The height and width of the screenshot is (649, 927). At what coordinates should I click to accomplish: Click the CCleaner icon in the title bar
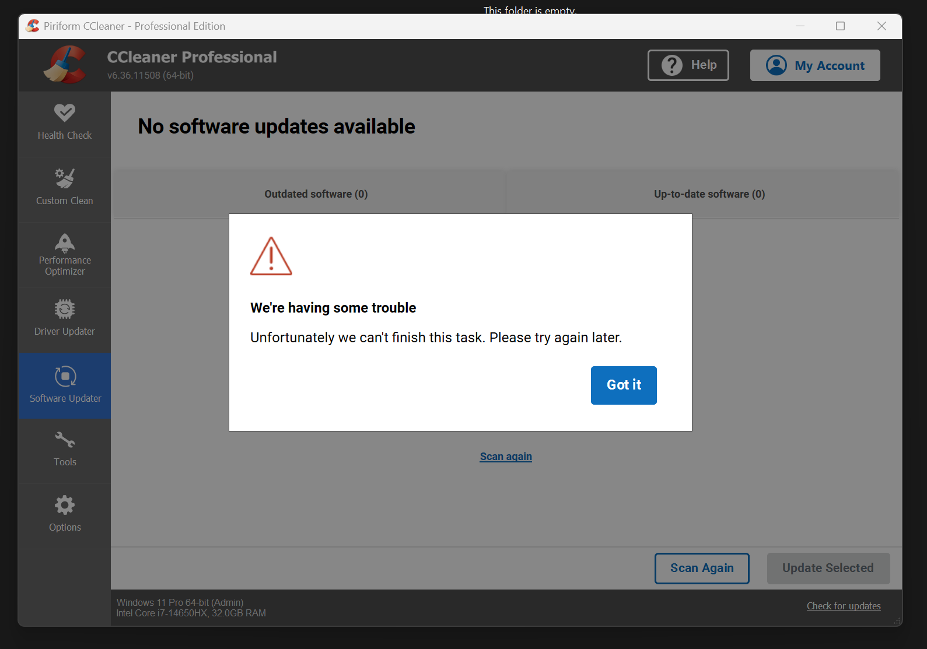tap(33, 26)
